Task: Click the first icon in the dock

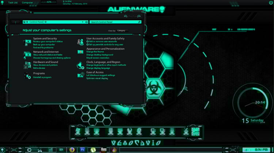Action: tap(77, 132)
